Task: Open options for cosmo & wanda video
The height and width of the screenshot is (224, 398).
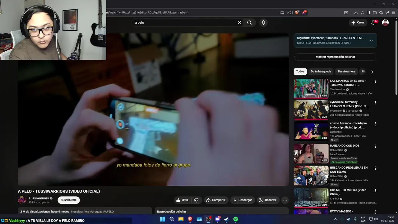Action: 375,124
